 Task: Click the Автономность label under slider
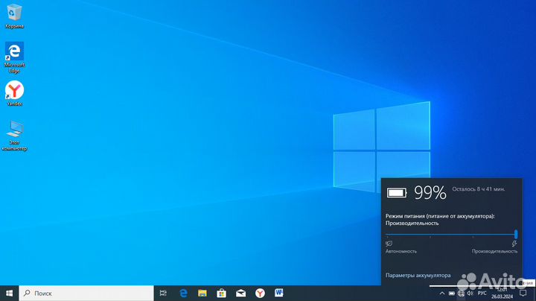(x=401, y=251)
